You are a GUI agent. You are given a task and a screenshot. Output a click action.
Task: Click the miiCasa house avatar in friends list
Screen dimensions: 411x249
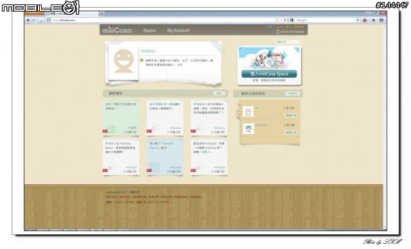pyautogui.click(x=248, y=129)
